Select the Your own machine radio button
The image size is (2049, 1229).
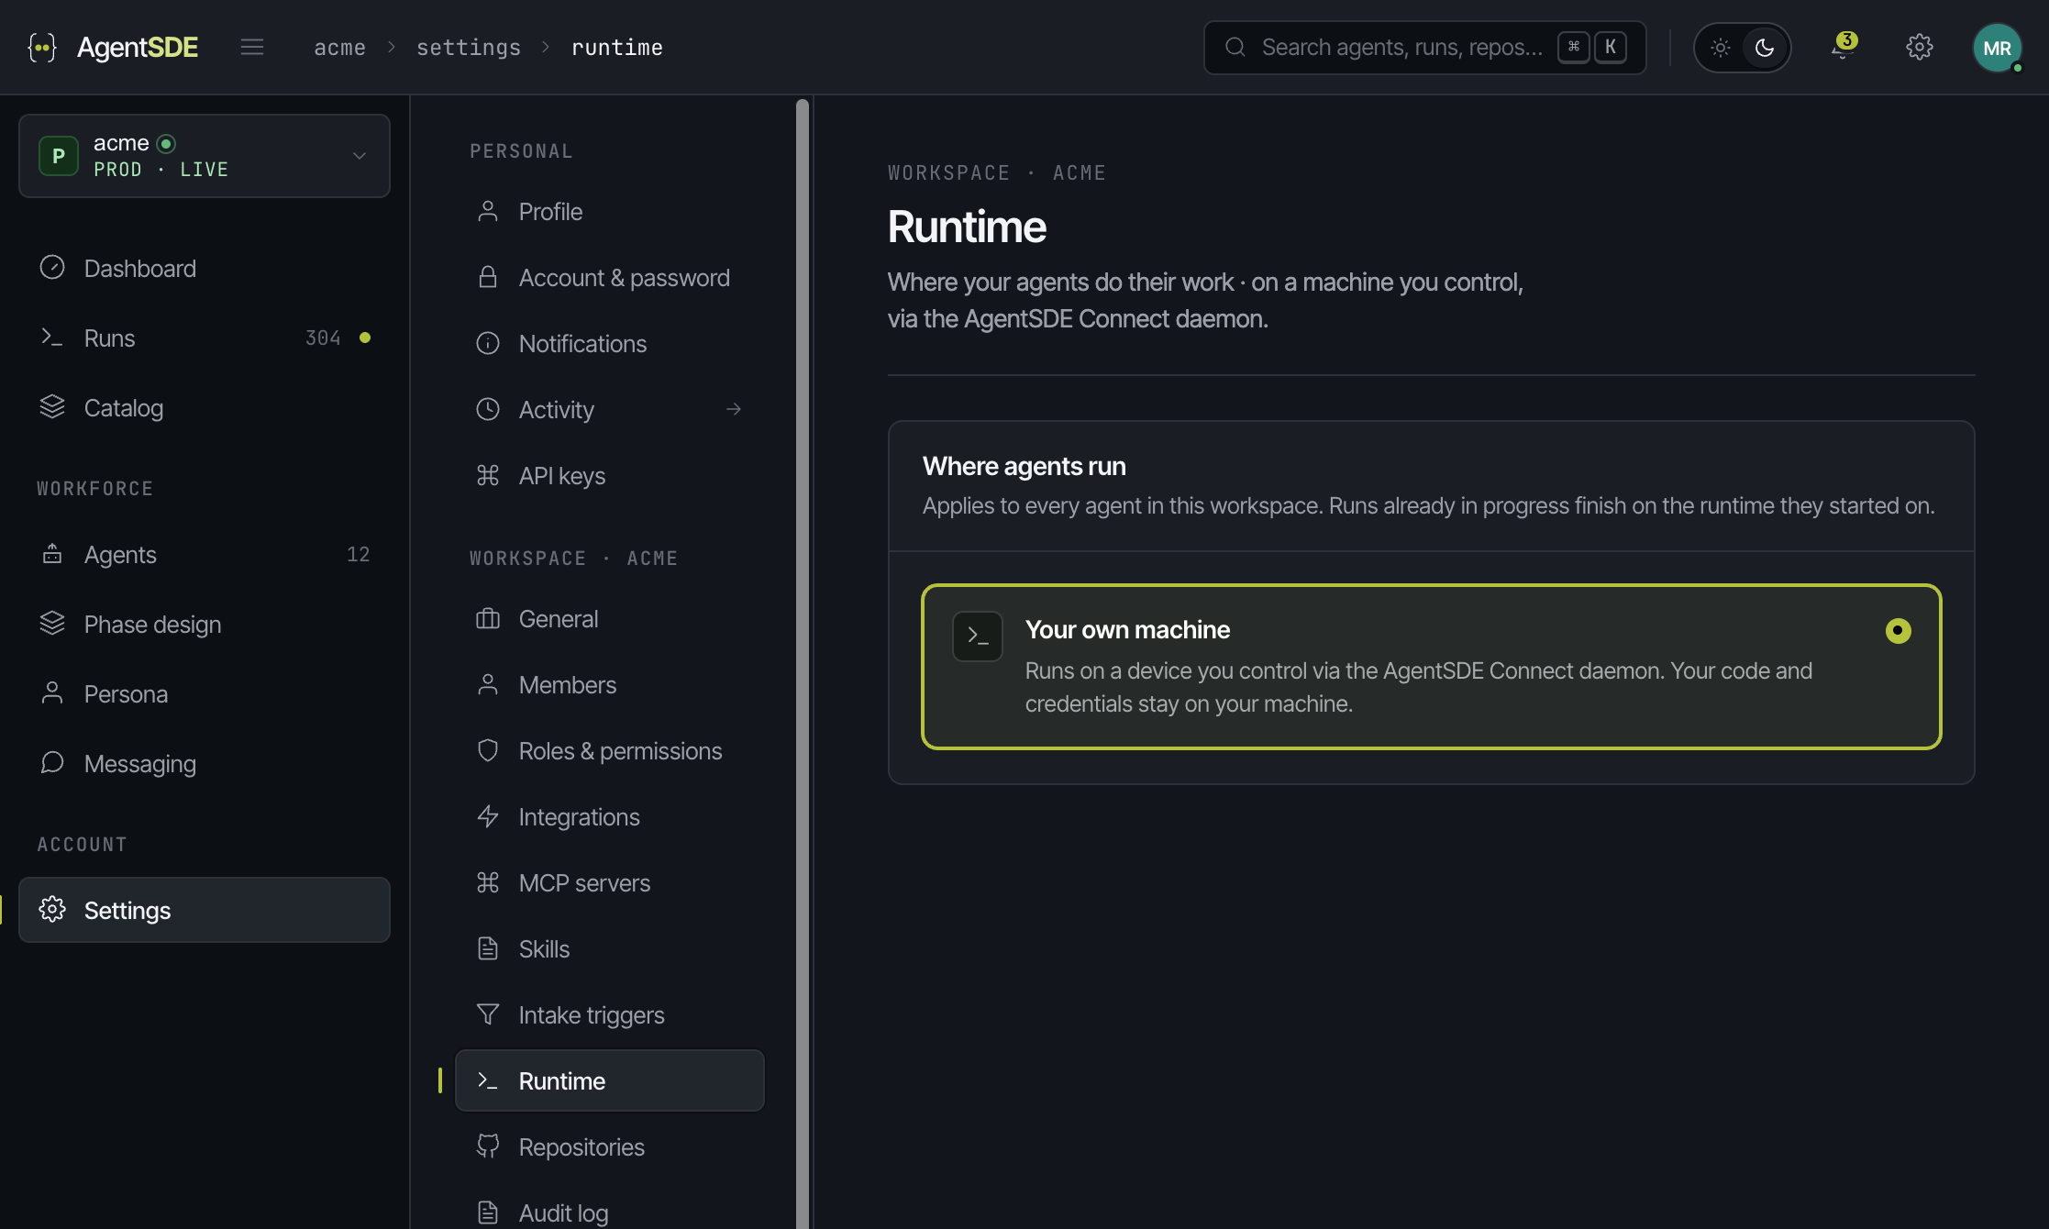(x=1898, y=631)
